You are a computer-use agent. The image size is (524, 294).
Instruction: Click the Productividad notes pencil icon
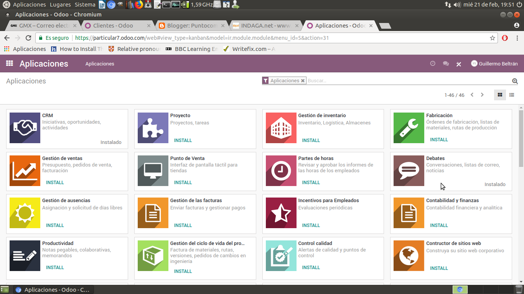tap(25, 256)
